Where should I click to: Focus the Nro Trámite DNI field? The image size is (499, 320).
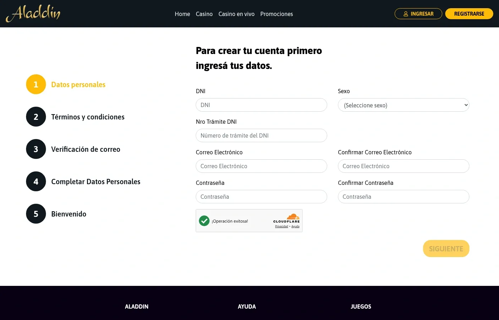point(261,135)
